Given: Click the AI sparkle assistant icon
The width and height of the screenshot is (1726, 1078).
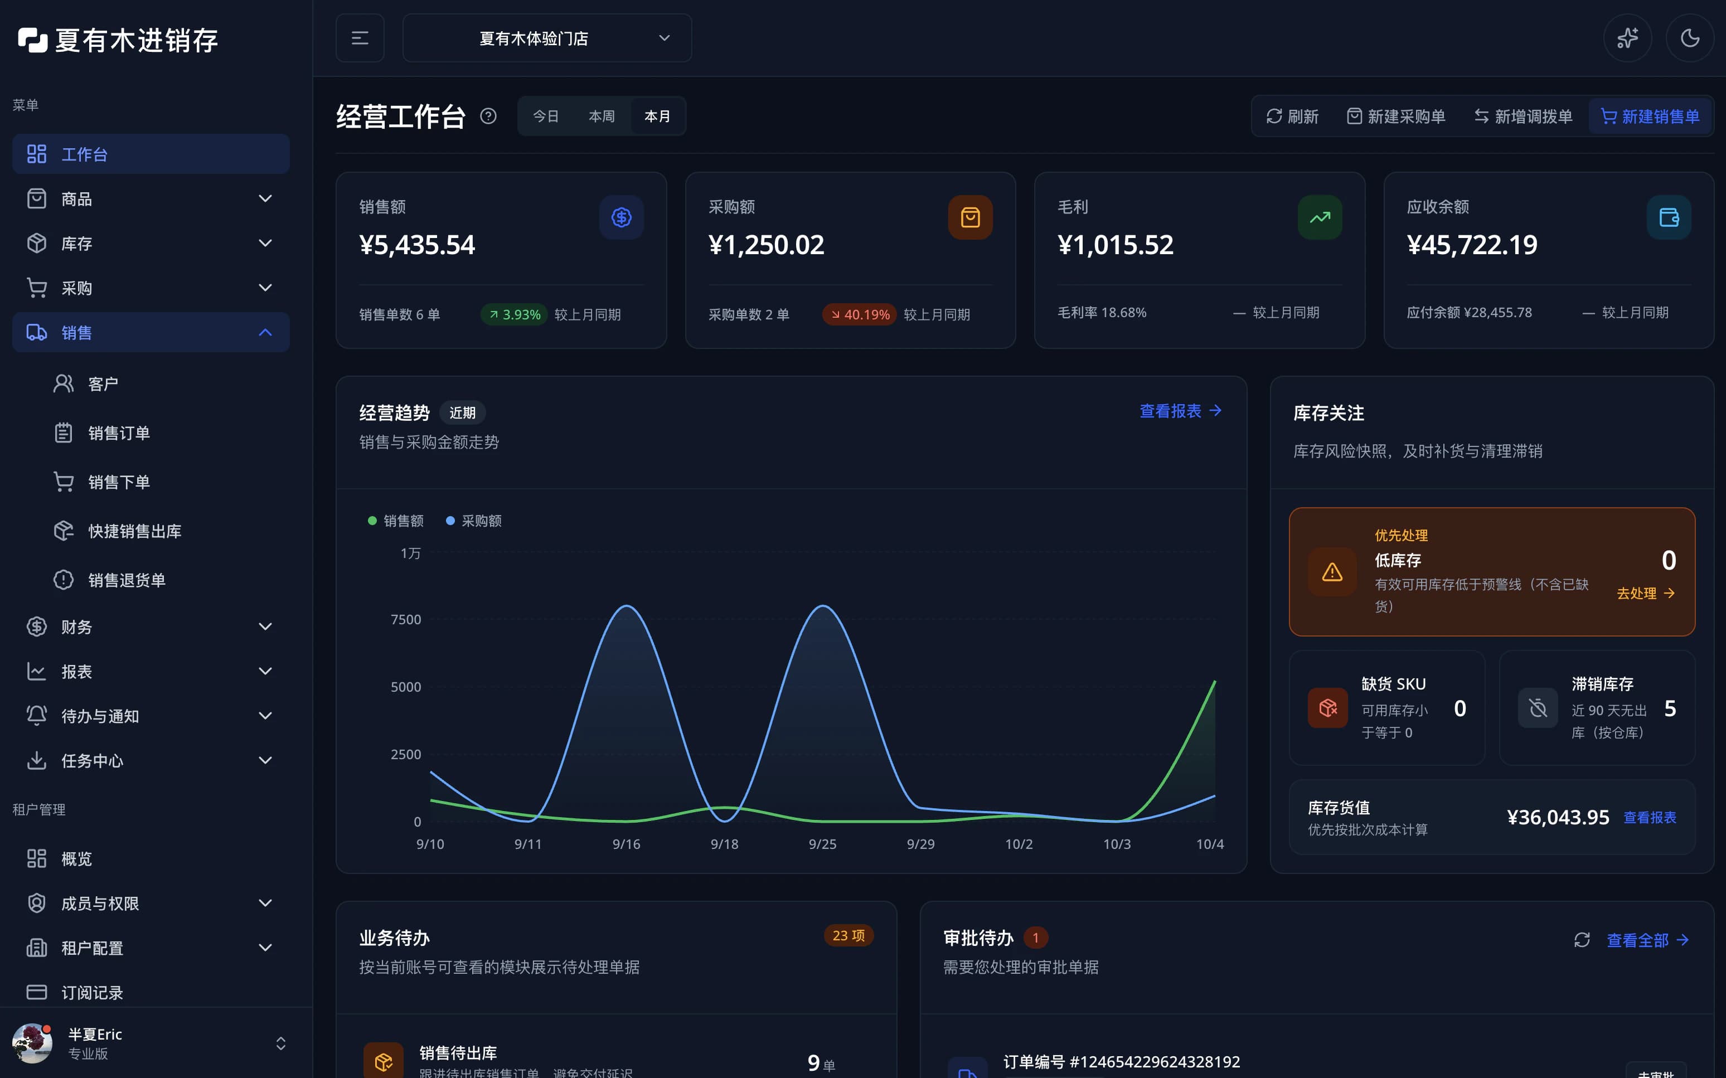Looking at the screenshot, I should point(1628,38).
